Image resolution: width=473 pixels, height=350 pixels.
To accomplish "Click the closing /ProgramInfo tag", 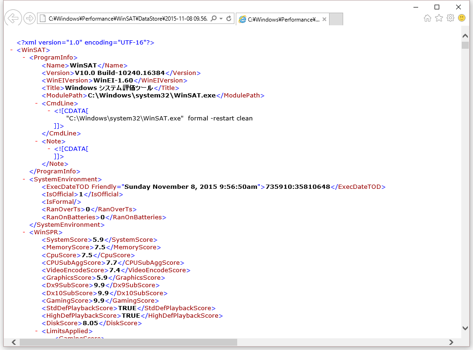I will tap(55, 171).
